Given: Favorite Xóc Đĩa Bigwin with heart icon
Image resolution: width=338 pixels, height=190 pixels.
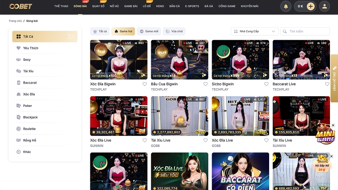Looking at the screenshot, I should [x=144, y=84].
